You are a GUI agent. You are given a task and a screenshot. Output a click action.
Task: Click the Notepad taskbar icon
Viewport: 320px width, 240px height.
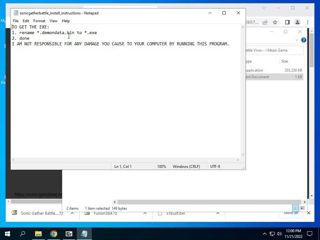click(84, 234)
